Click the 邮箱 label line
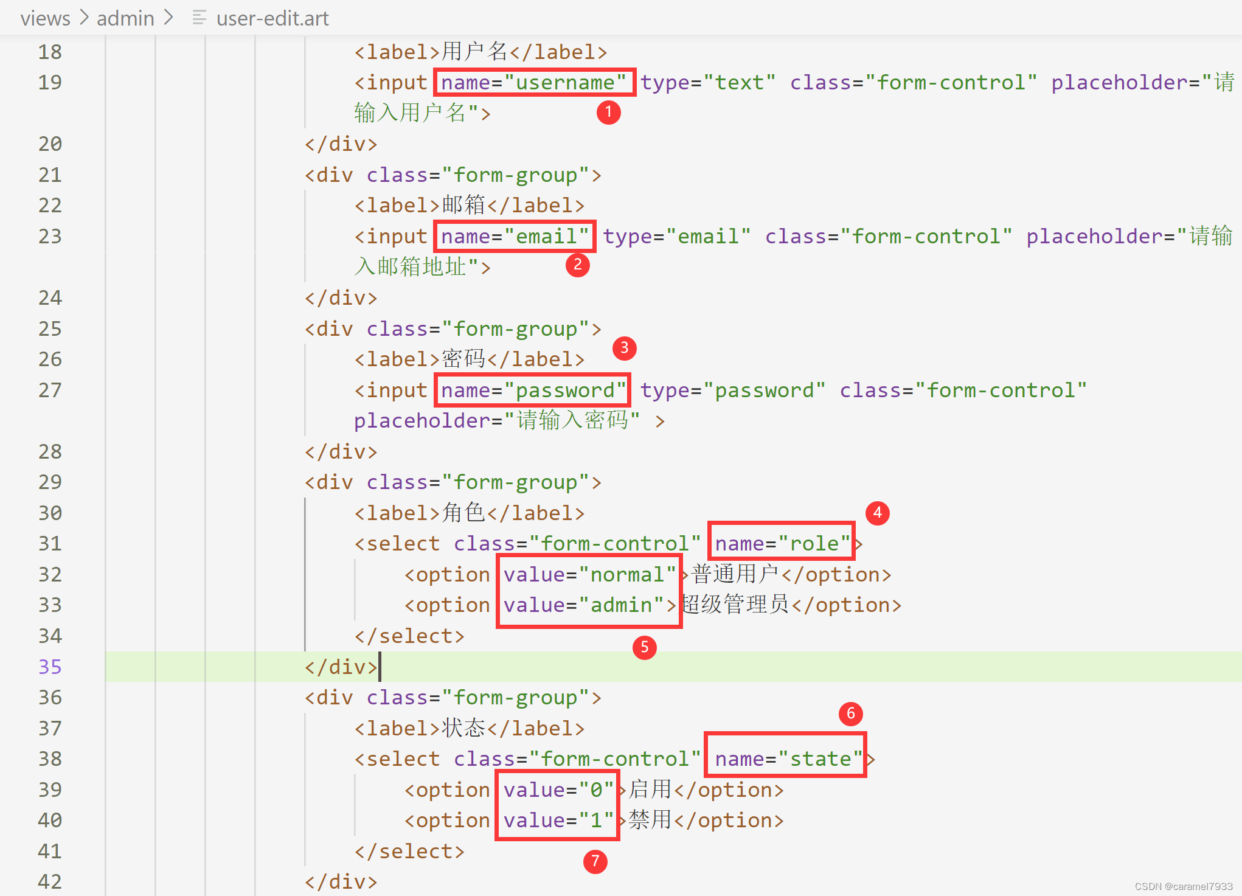This screenshot has width=1242, height=896. point(470,206)
